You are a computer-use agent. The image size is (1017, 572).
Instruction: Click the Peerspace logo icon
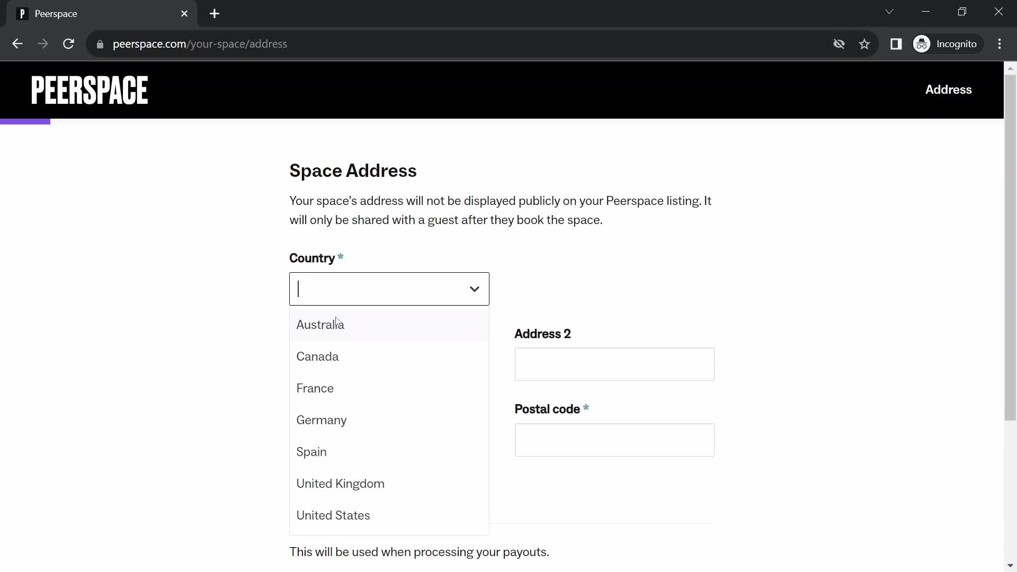click(90, 90)
